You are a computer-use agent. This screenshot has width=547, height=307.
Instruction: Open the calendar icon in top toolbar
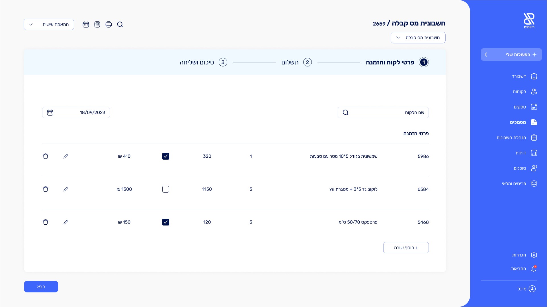tap(86, 24)
